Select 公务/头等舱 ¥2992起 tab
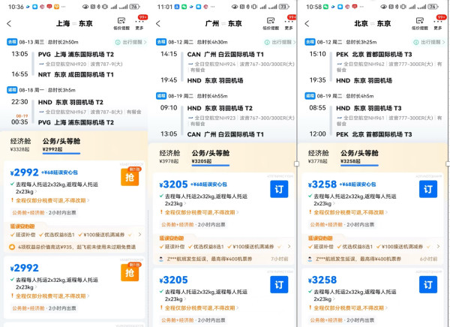Image resolution: width=450 pixels, height=327 pixels. coord(61,145)
